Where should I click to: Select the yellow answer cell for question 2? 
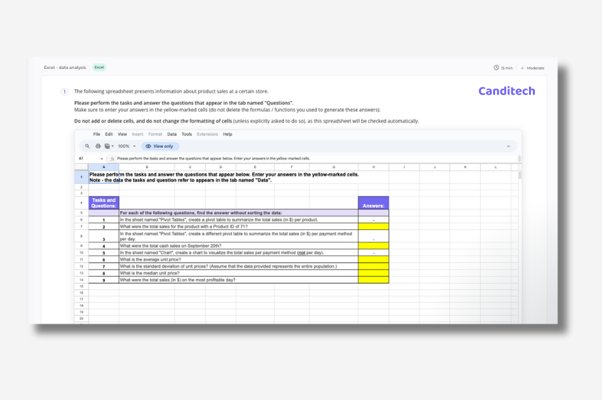(373, 226)
